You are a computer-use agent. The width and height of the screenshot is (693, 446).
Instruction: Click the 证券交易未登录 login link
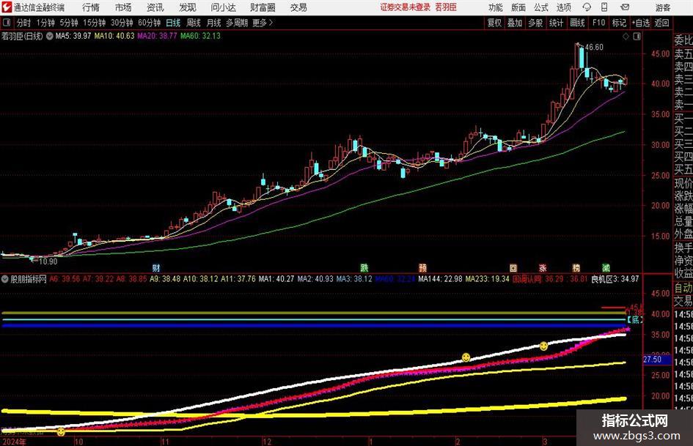406,7
